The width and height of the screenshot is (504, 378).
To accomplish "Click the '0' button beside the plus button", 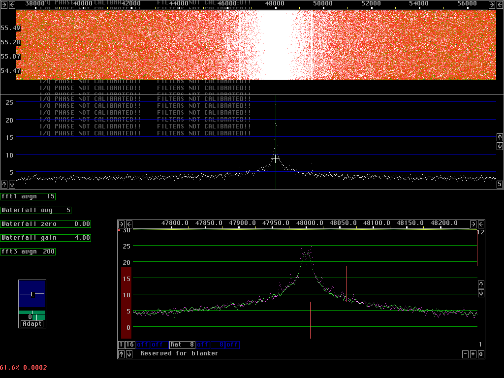I will click(x=481, y=354).
